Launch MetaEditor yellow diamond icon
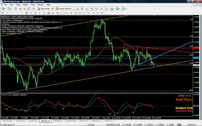The width and height of the screenshot is (202, 126). pyautogui.click(x=53, y=9)
